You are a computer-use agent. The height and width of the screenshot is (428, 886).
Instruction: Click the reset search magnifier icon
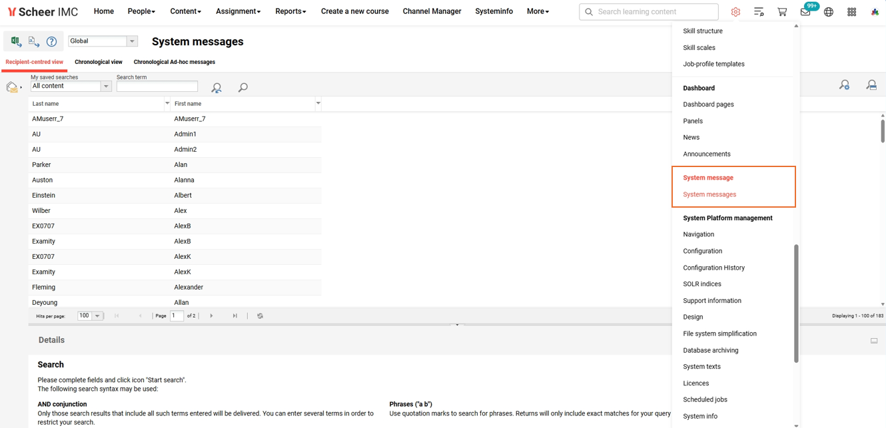coord(217,87)
